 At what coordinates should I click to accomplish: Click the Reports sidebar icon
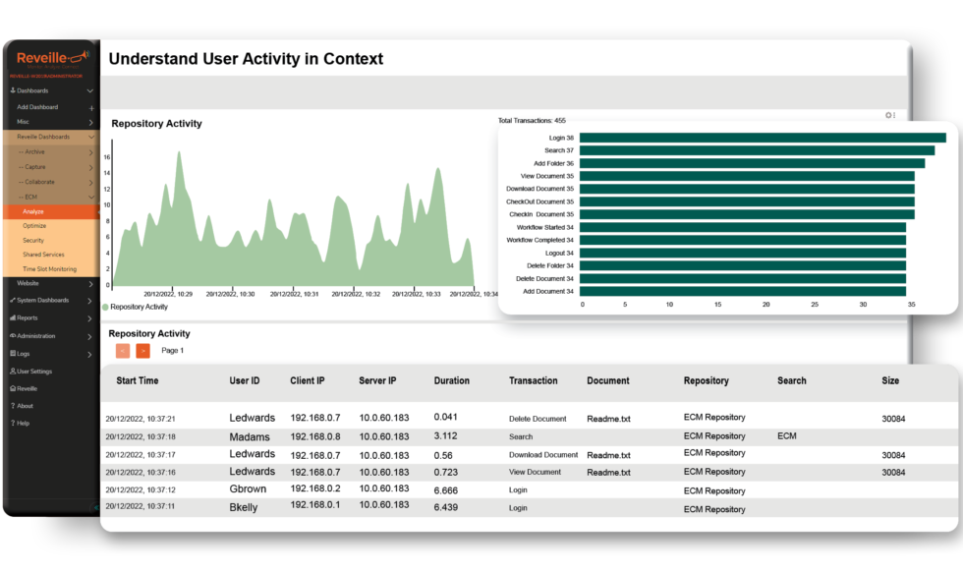pyautogui.click(x=13, y=317)
